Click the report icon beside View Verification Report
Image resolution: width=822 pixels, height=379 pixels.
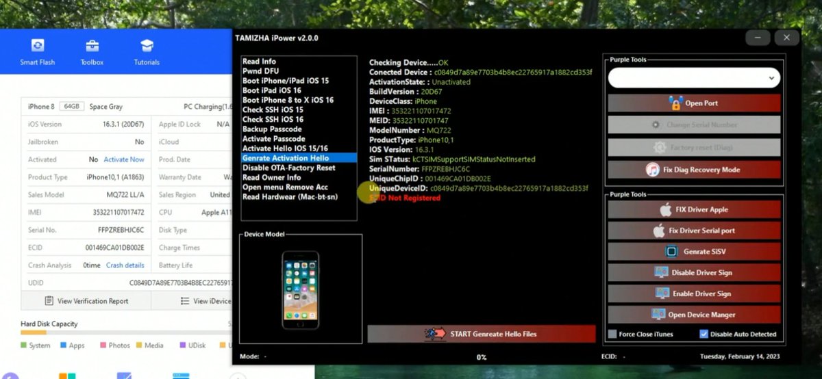(x=49, y=301)
